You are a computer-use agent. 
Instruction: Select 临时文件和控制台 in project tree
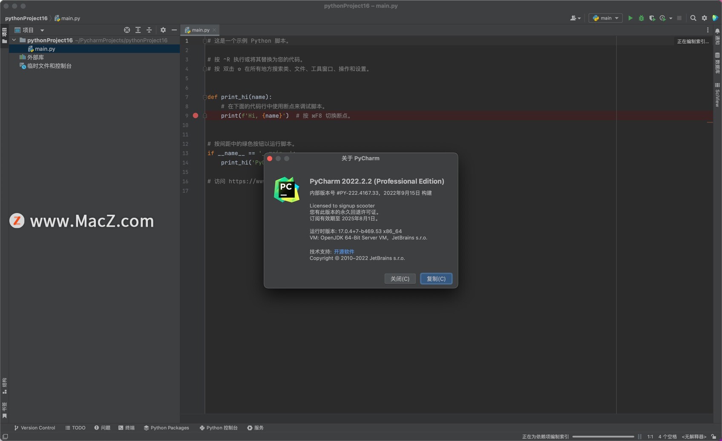[94, 66]
